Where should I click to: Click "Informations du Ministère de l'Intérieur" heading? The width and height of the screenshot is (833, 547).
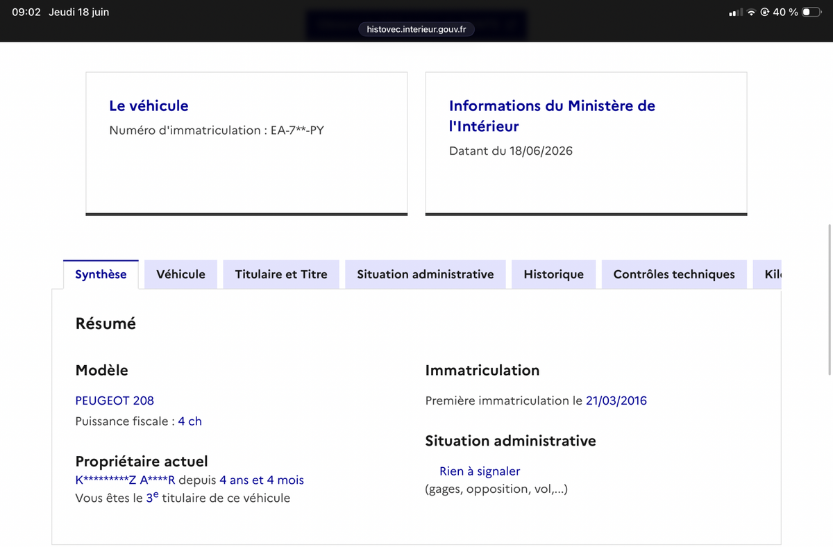[x=552, y=116]
